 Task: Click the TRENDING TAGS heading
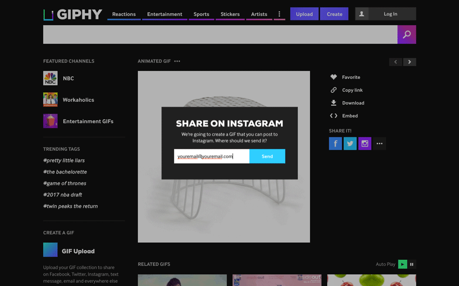(x=62, y=149)
